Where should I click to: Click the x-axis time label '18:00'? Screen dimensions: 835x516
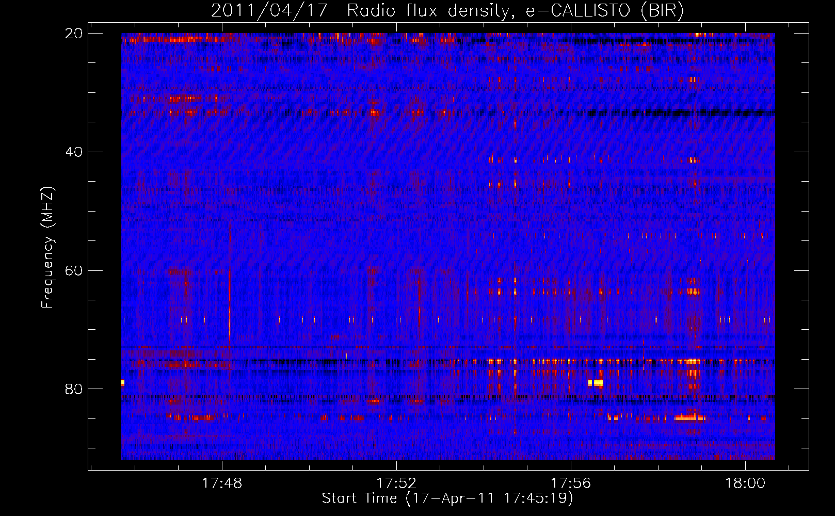745,483
